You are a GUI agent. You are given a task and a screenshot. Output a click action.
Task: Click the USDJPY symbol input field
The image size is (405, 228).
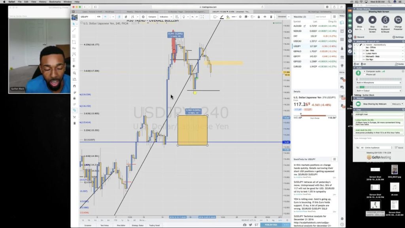click(87, 17)
